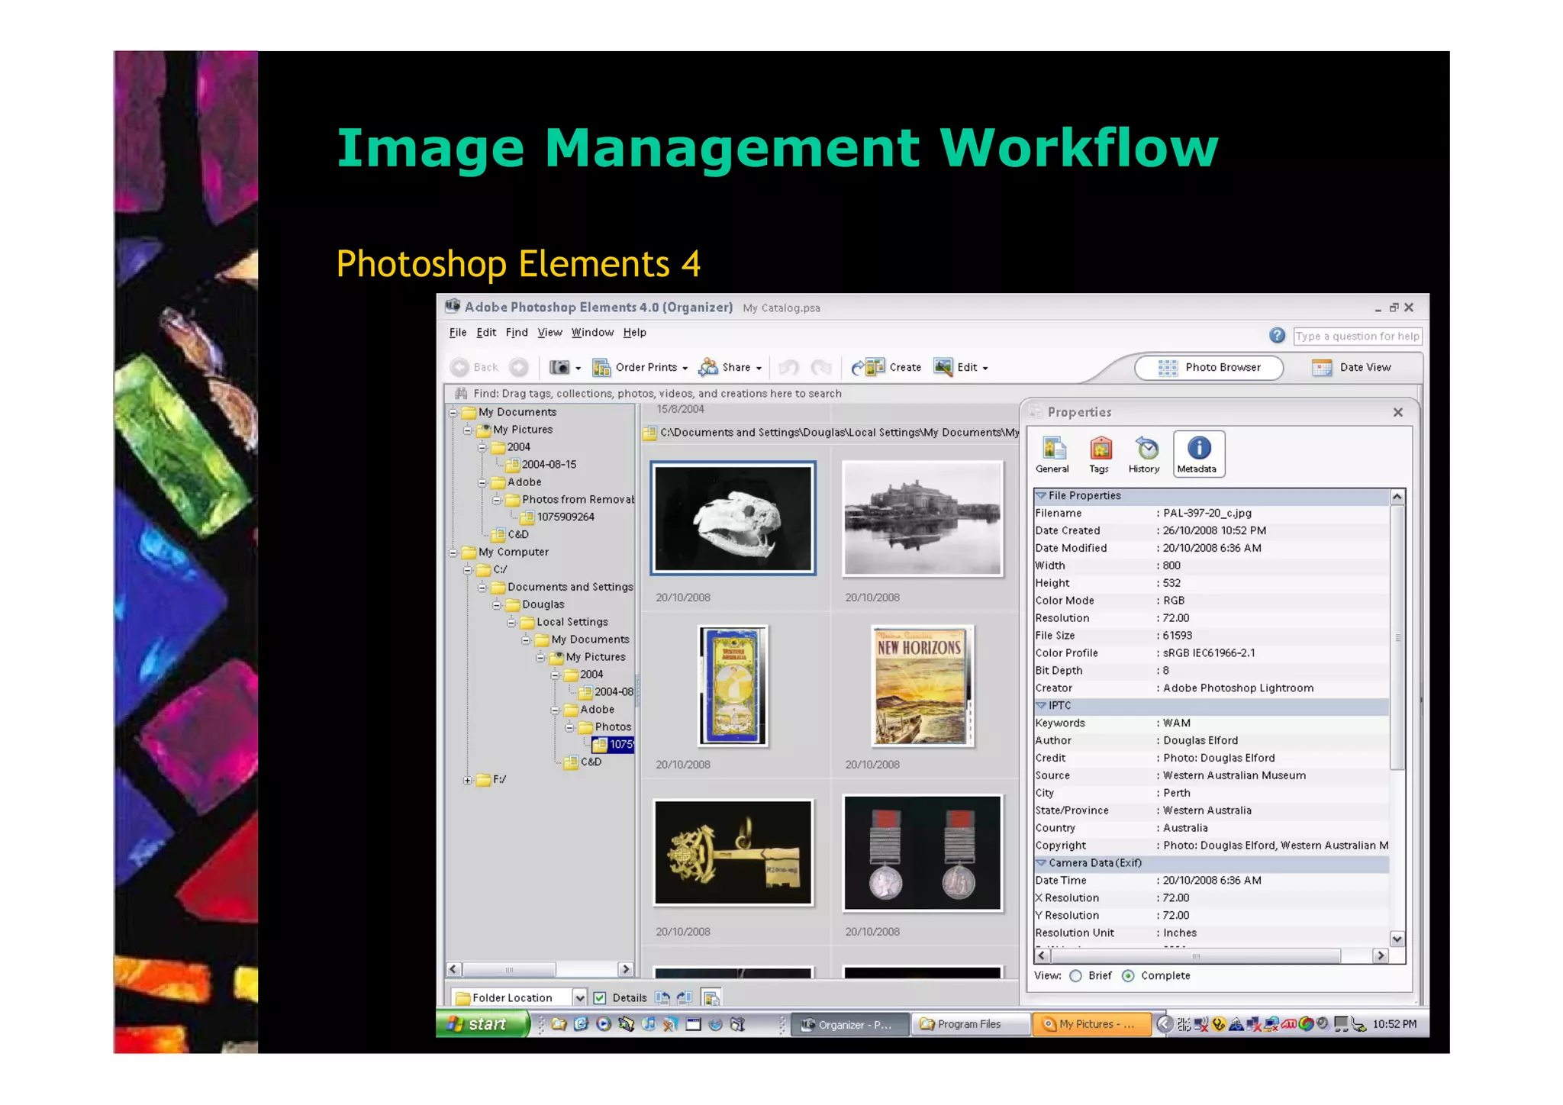
Task: Open the camera Get Photos button
Action: (559, 368)
